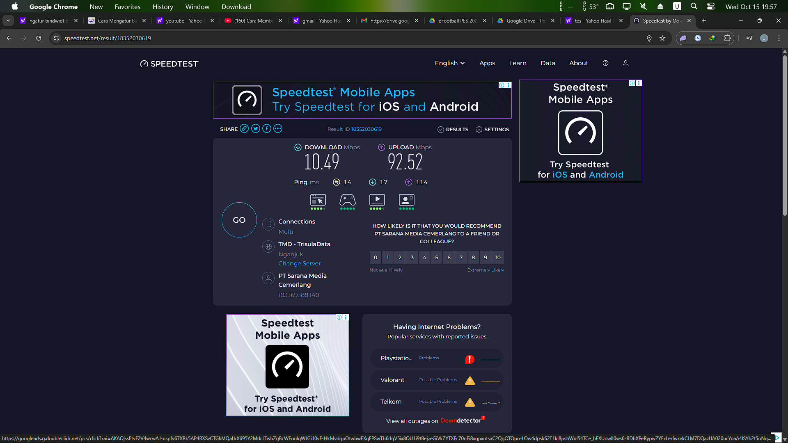Open the Valorant possible problems row
This screenshot has width=788, height=443.
(x=437, y=380)
